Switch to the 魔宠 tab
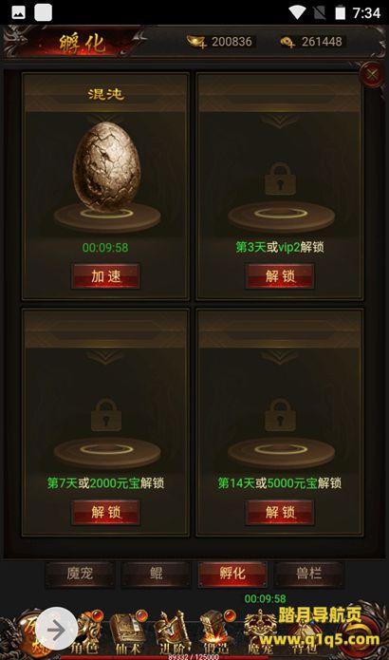The height and width of the screenshot is (660, 389). pos(80,574)
